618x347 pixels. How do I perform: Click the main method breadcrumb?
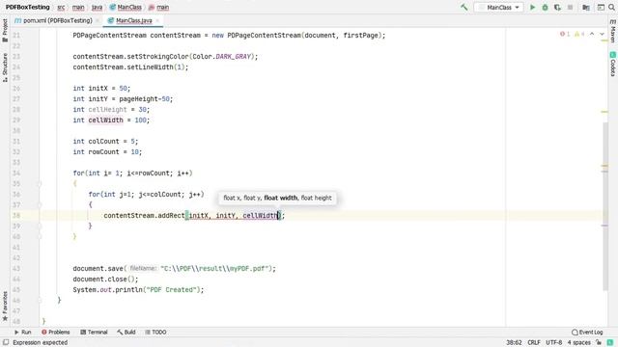click(158, 7)
